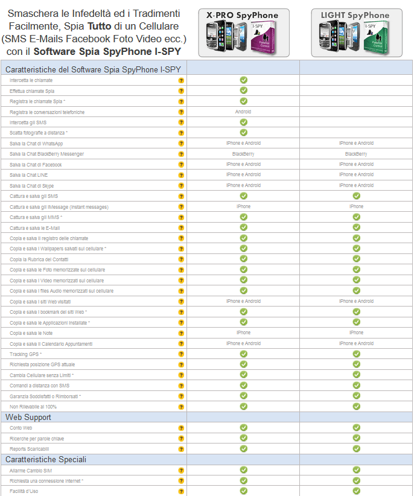Click help icon for Facilità d'Uso
Screen dimensions: 414x496
[181, 491]
